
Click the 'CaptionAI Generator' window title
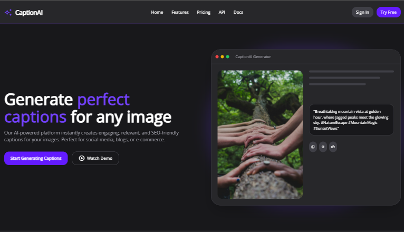coord(253,56)
